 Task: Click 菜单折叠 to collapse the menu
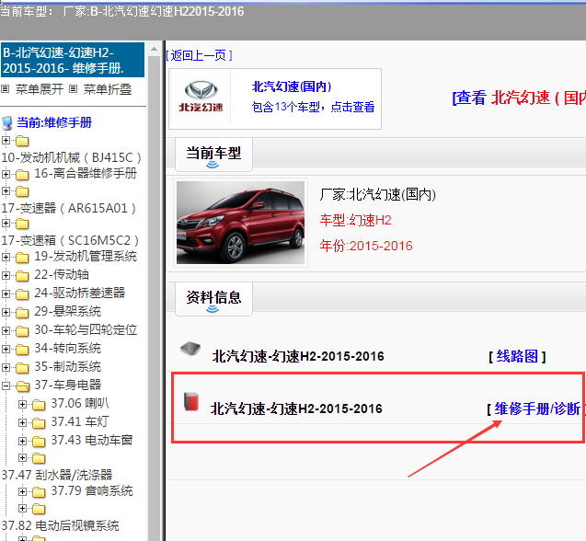click(x=108, y=89)
